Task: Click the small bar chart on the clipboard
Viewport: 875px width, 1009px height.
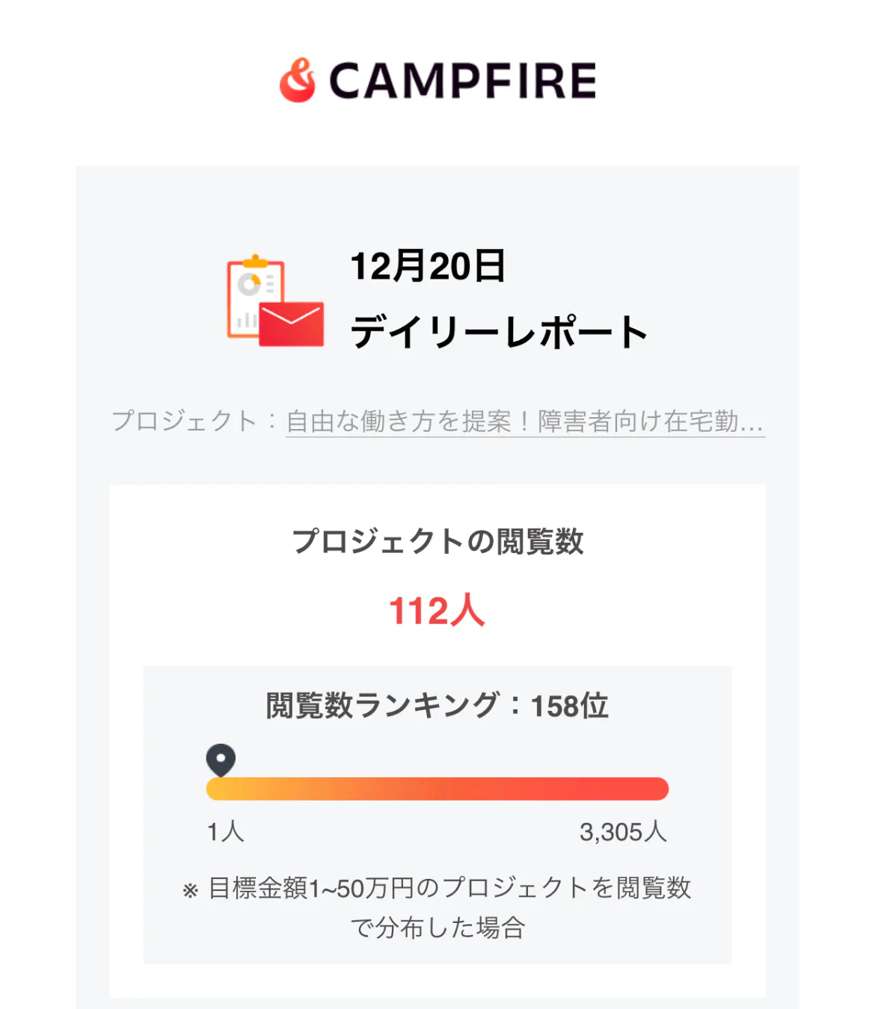Action: pyautogui.click(x=246, y=321)
